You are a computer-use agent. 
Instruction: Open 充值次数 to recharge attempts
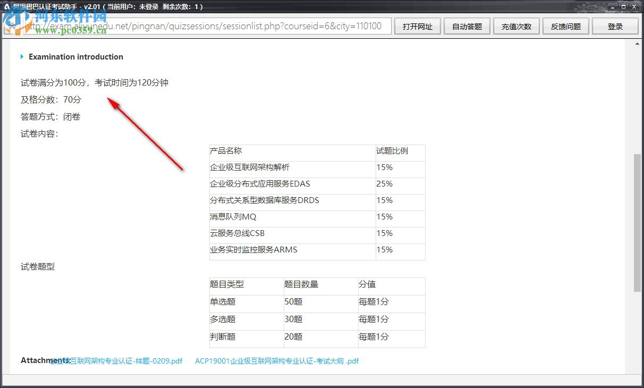pyautogui.click(x=516, y=26)
